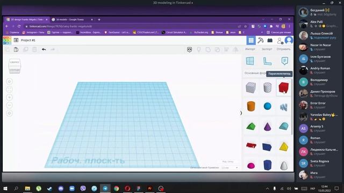Select the dark-blue Wedge shape

[x=267, y=146]
